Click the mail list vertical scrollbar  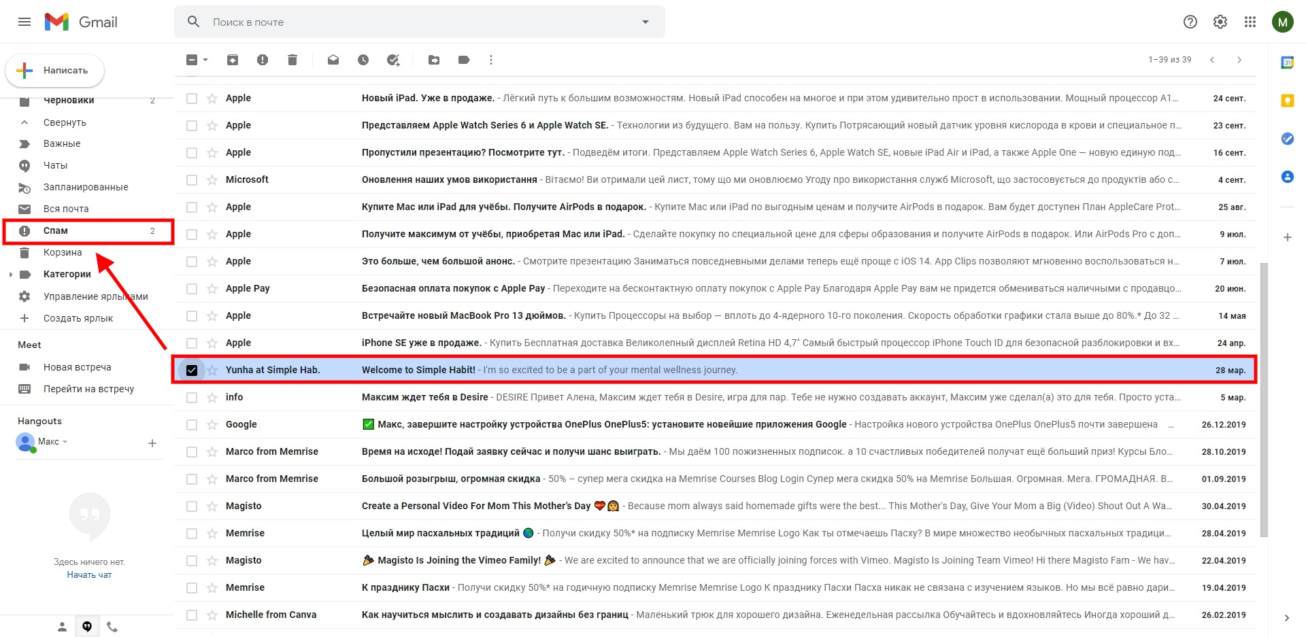[x=1264, y=401]
